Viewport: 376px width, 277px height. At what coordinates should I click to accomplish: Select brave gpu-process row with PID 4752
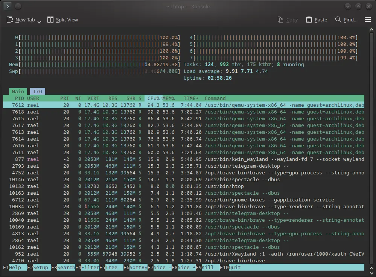184,173
